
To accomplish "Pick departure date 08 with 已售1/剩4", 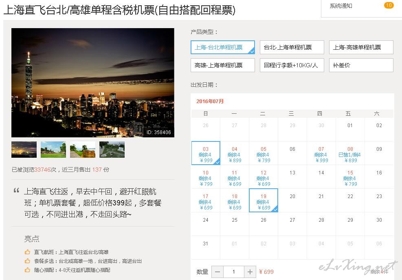I will pyautogui.click(x=350, y=153).
